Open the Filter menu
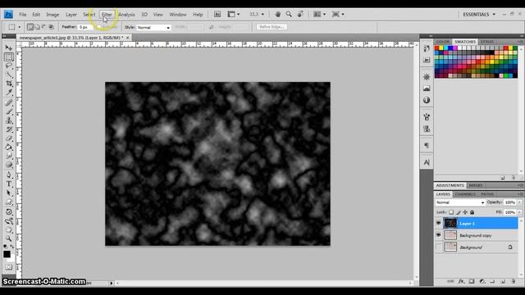This screenshot has width=525, height=295. pos(107,15)
